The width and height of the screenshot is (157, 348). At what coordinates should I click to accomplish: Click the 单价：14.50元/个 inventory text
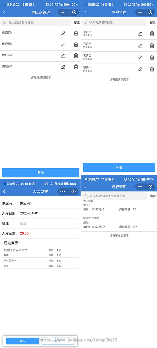coord(94,227)
